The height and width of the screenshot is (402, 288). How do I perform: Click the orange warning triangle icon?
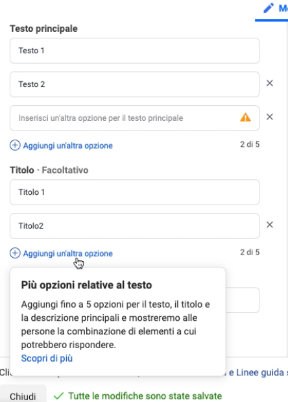point(245,117)
